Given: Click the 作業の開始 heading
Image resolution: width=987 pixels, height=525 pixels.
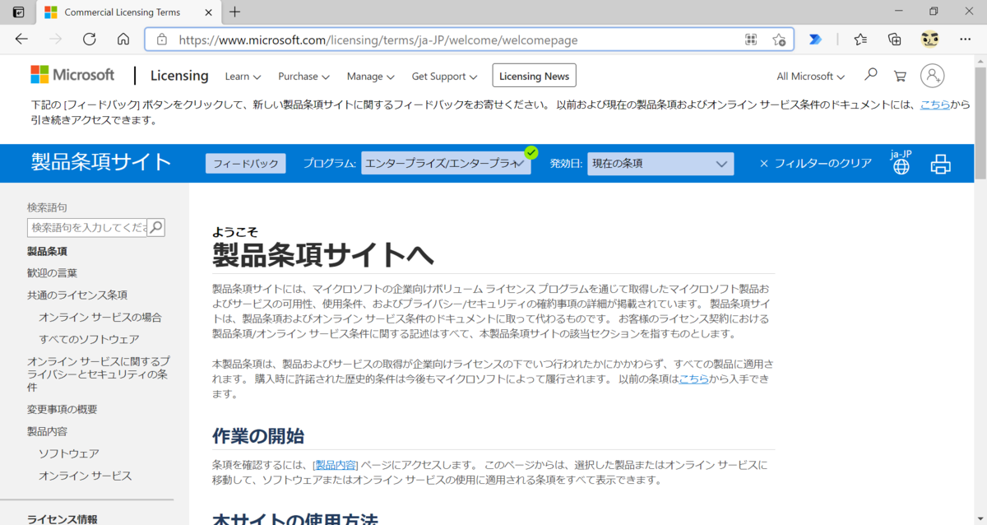Looking at the screenshot, I should [258, 436].
